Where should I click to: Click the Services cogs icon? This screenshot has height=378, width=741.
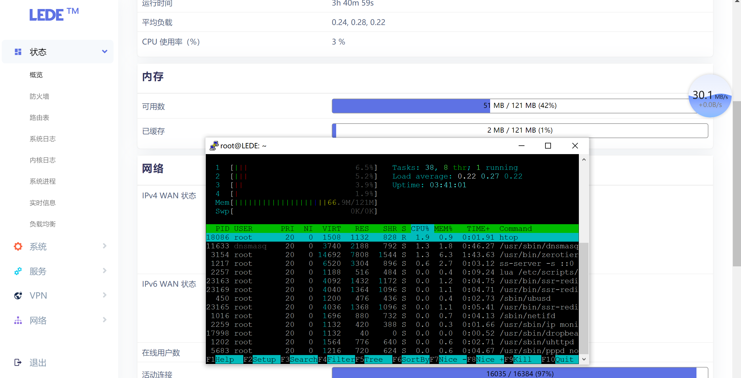point(18,271)
